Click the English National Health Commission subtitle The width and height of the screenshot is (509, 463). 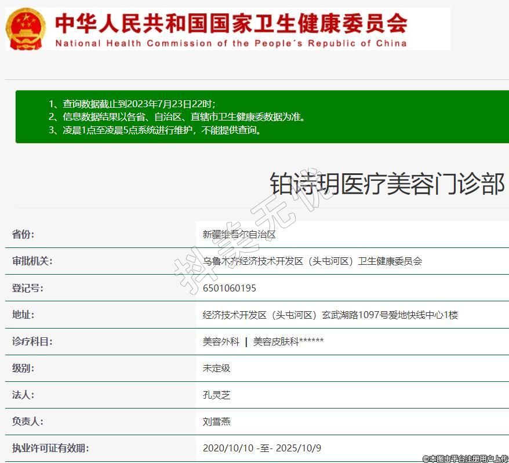point(231,43)
